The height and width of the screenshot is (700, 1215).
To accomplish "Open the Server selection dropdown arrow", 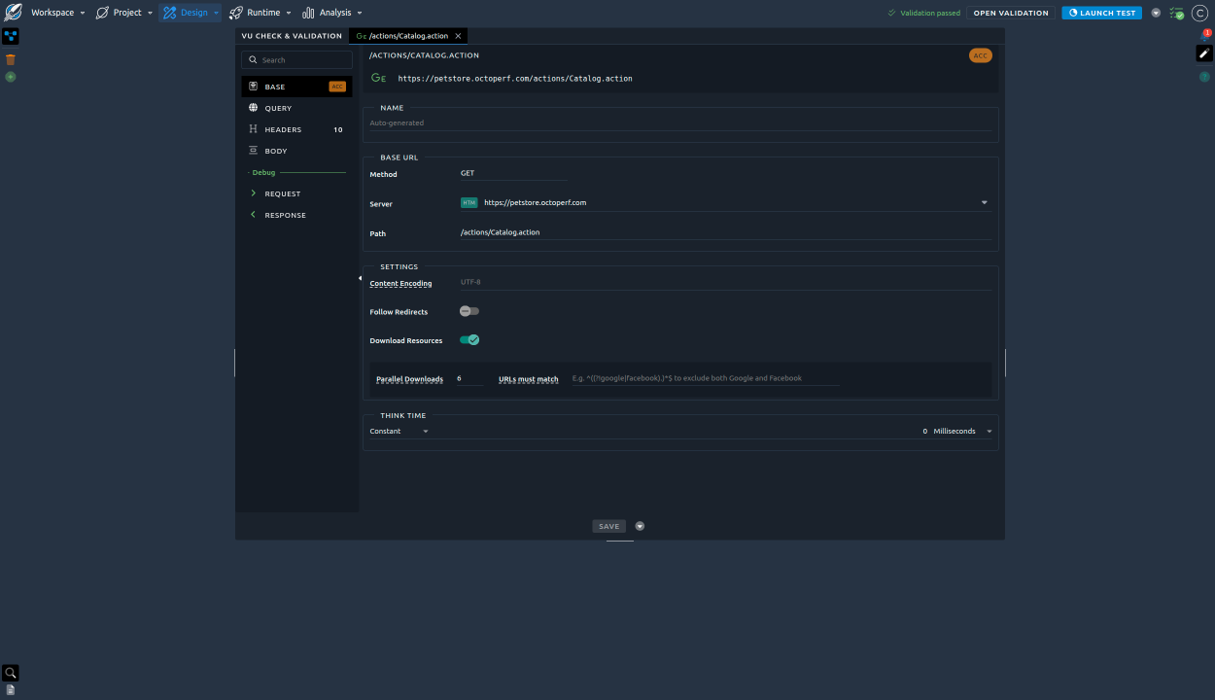I will [984, 203].
